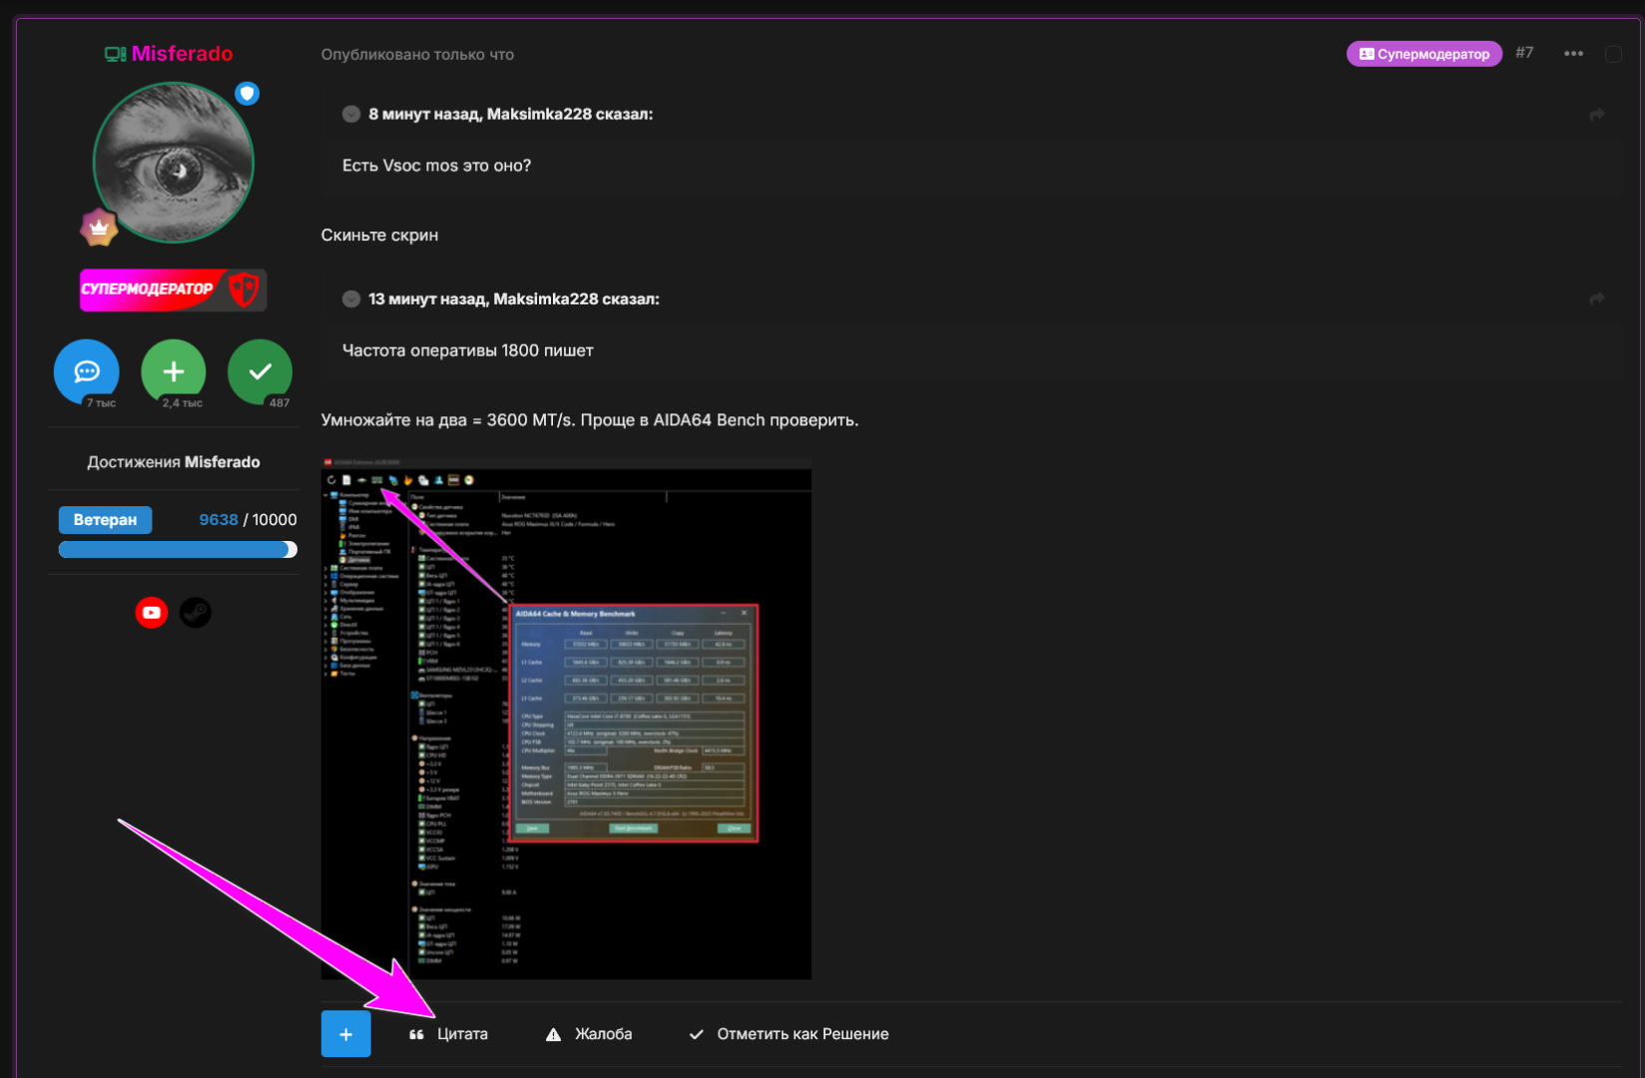Collapse the first Maksimka228 quote
Viewport: 1645px width, 1078px height.
(351, 114)
